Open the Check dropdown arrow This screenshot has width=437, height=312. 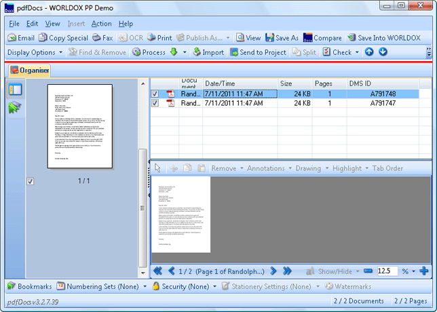pos(357,52)
